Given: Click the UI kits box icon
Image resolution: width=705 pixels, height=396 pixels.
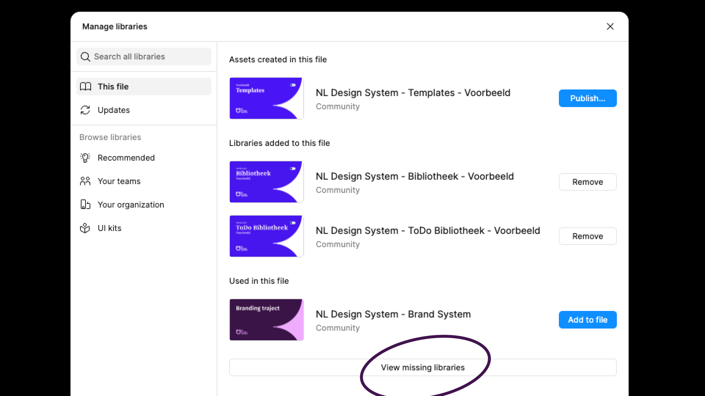Looking at the screenshot, I should click(x=85, y=228).
